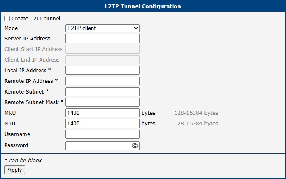
Task: Click the Apply button
Action: pyautogui.click(x=14, y=170)
